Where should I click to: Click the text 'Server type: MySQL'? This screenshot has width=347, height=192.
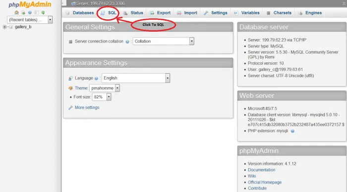tap(266, 46)
